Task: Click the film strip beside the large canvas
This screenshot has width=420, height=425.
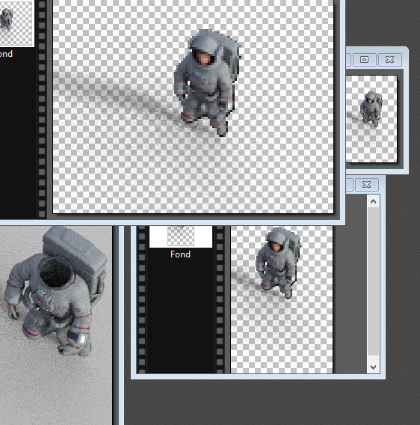Action: (x=42, y=108)
